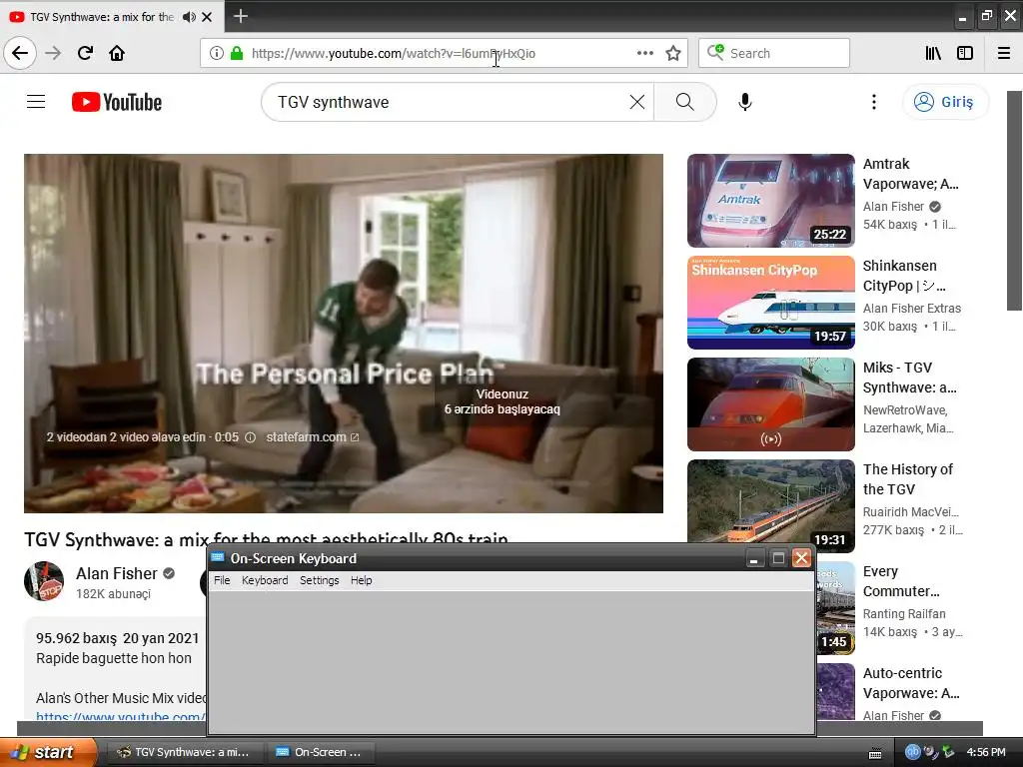Click the page vertical scrollbar thumb
This screenshot has width=1023, height=767.
tap(1015, 200)
